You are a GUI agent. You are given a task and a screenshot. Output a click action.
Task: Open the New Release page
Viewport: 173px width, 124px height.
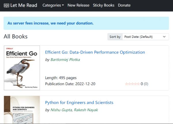tap(78, 5)
